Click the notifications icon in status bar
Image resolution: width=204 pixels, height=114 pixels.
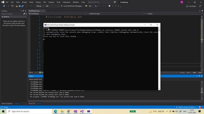click(x=200, y=107)
